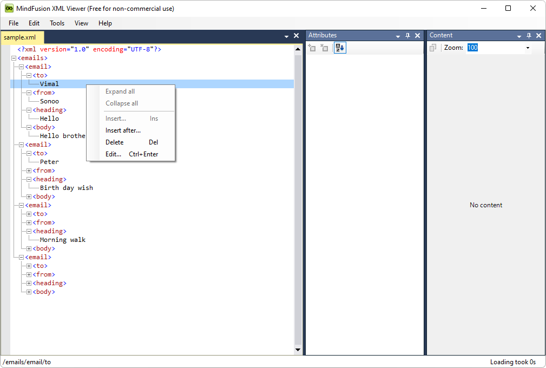Expand the body node below Morning walk
The width and height of the screenshot is (546, 368).
[x=29, y=248]
